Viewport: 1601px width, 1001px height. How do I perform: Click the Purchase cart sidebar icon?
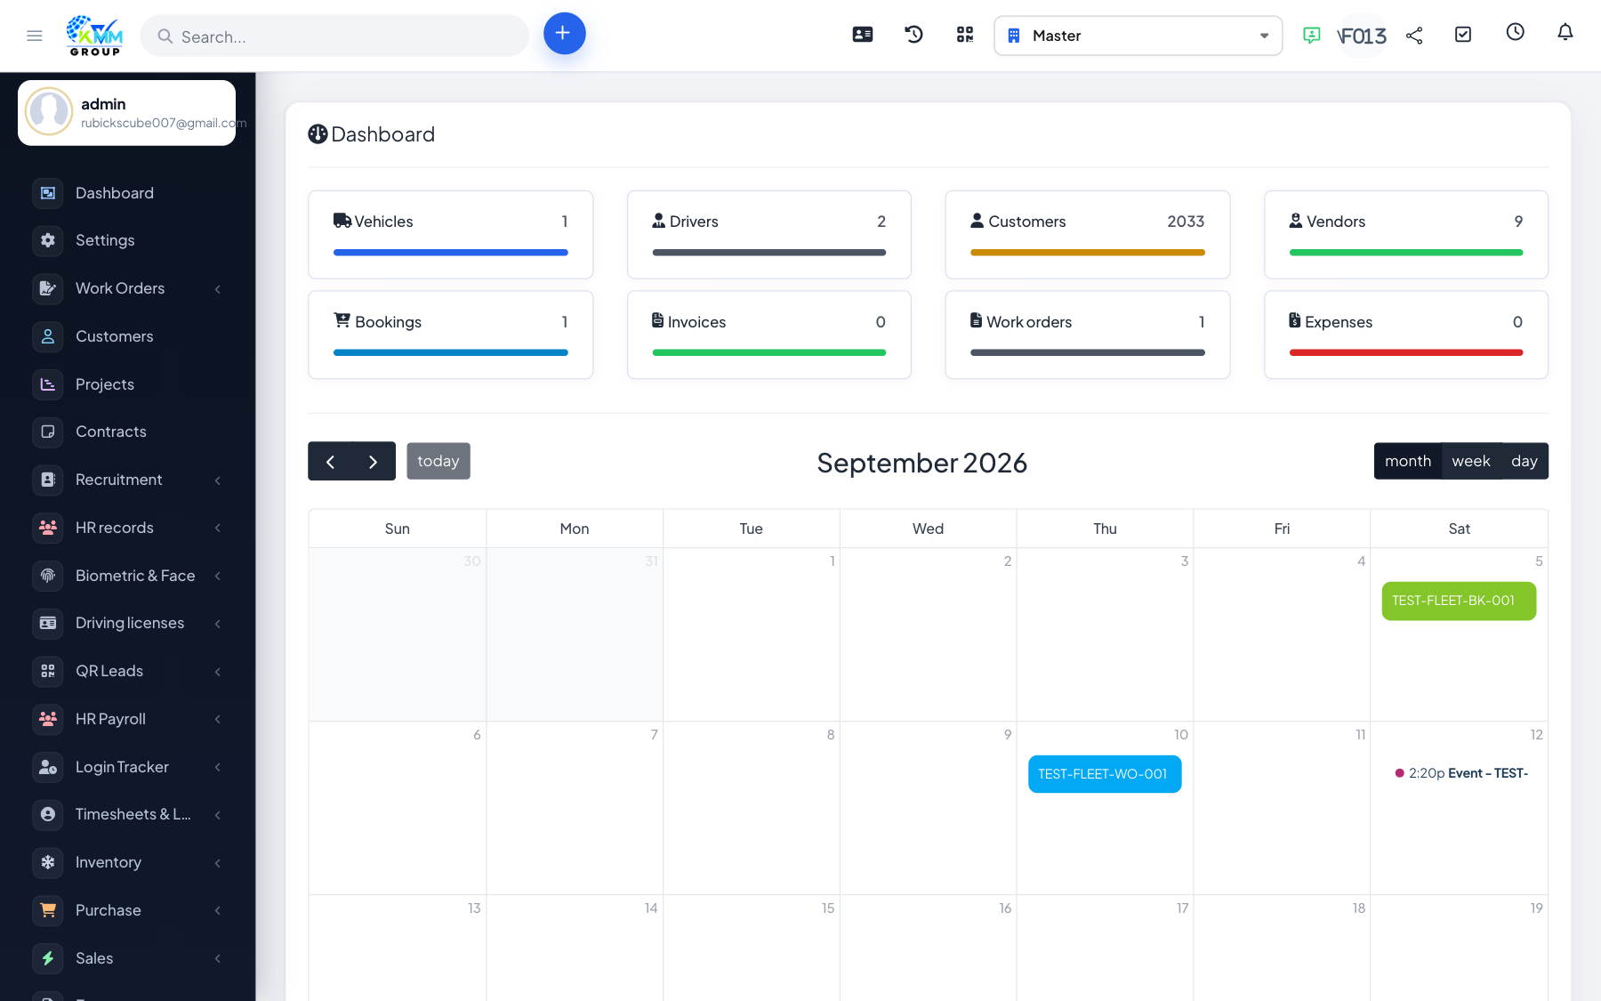point(48,910)
